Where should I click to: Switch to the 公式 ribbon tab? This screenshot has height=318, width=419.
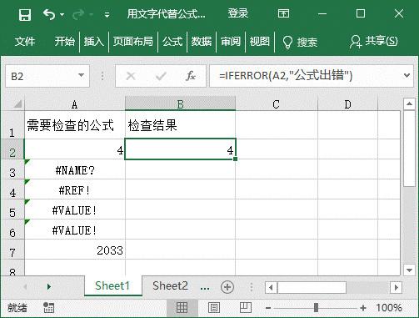pyautogui.click(x=172, y=42)
